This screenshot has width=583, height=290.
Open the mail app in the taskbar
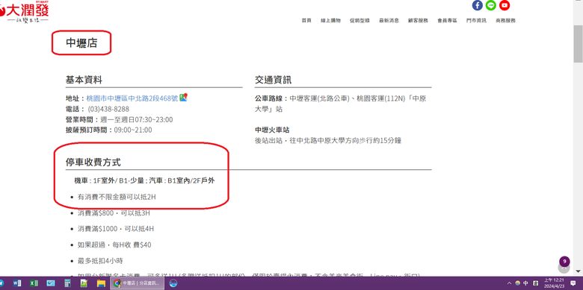click(51, 283)
